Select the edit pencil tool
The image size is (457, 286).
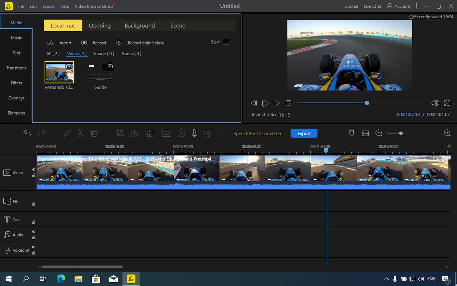[x=67, y=133]
